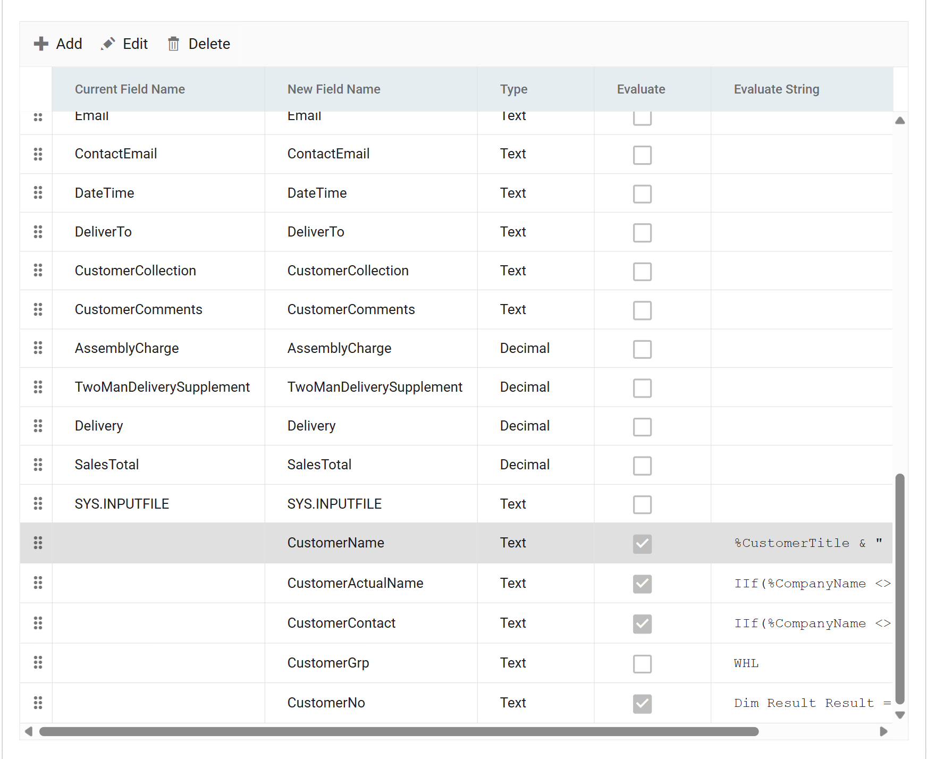Click Decimal type cell in SalesTotal row
This screenshot has width=927, height=759.
(536, 465)
